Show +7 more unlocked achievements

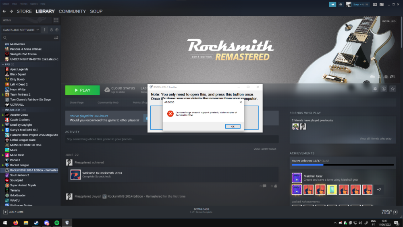tap(379, 190)
